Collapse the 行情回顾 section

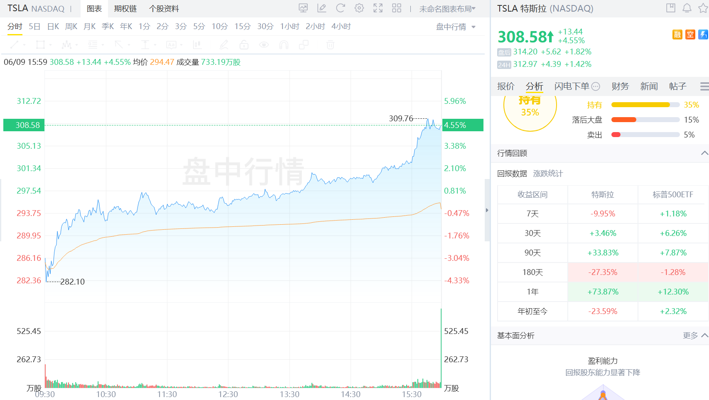pos(703,153)
